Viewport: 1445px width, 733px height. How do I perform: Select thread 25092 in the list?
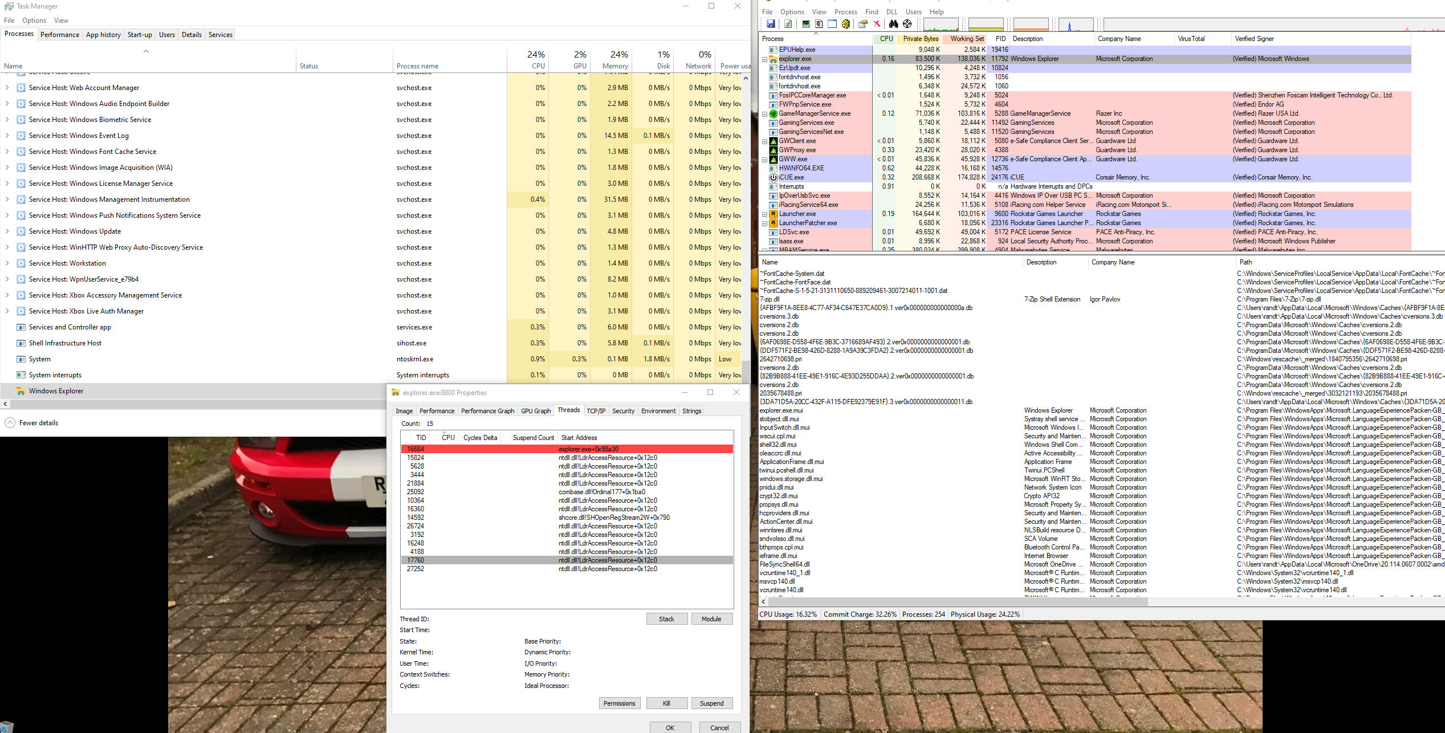tap(416, 492)
